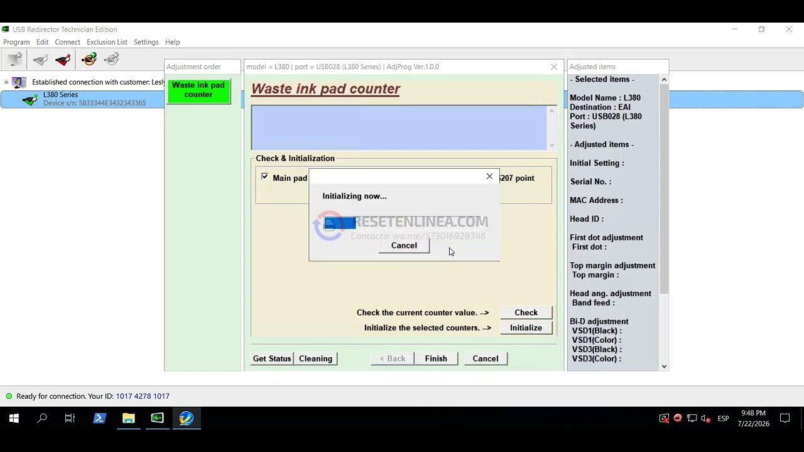Click the up arrow of Adjusted items scrollbar
The image size is (804, 452).
pyautogui.click(x=664, y=80)
